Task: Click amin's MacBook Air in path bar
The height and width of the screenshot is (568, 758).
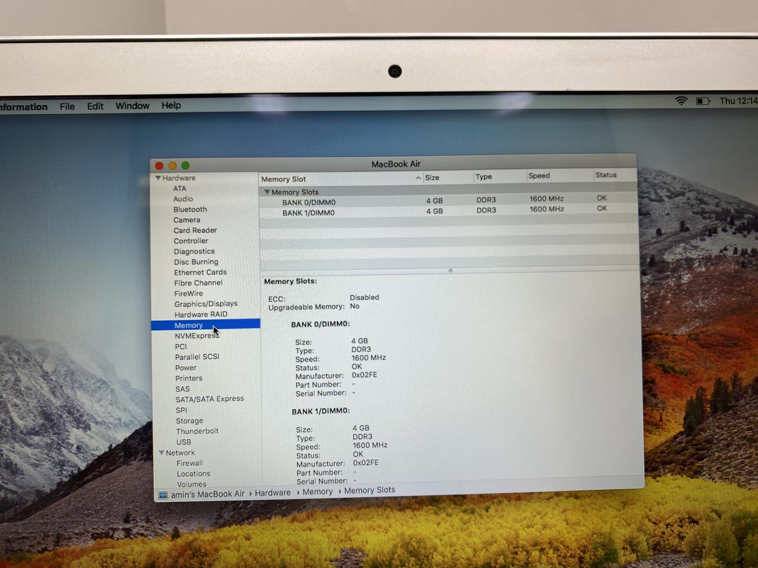Action: (208, 494)
